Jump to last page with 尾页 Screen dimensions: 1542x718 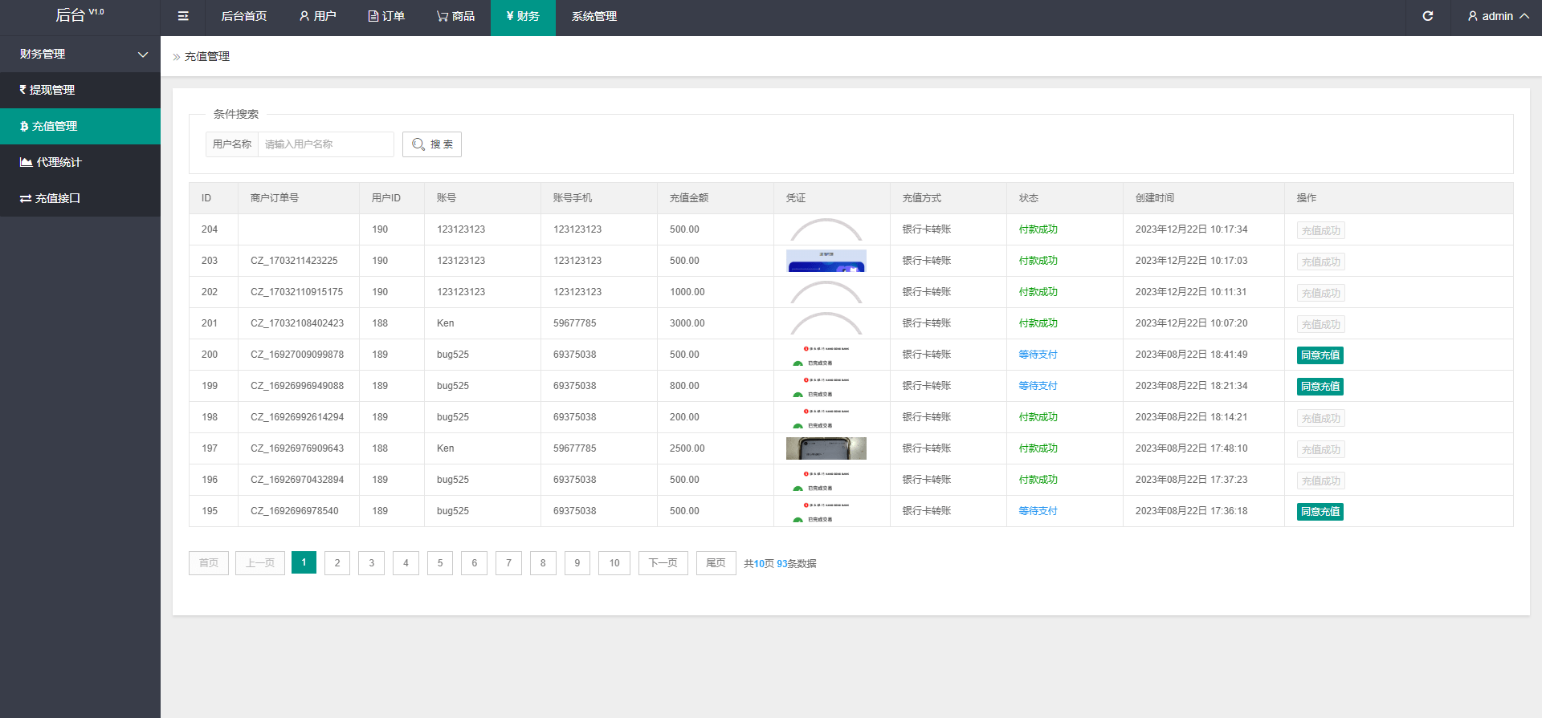pos(716,563)
